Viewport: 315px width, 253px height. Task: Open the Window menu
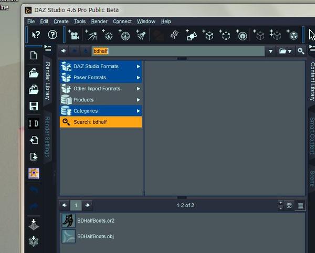coord(146,22)
